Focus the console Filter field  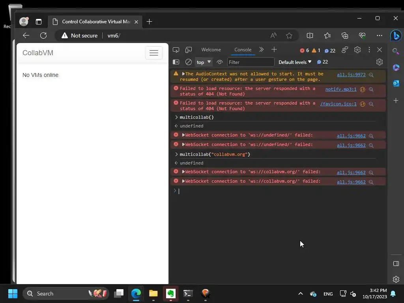tap(251, 62)
